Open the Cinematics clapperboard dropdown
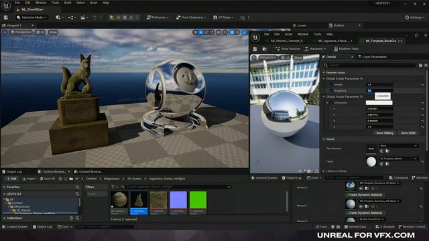The image size is (429, 241). tap(84, 17)
